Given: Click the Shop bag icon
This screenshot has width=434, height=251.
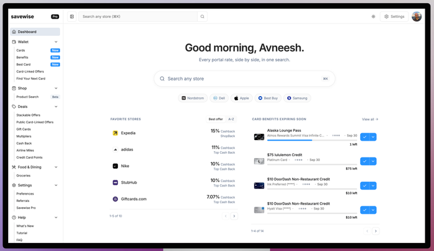Looking at the screenshot, I should click(14, 88).
